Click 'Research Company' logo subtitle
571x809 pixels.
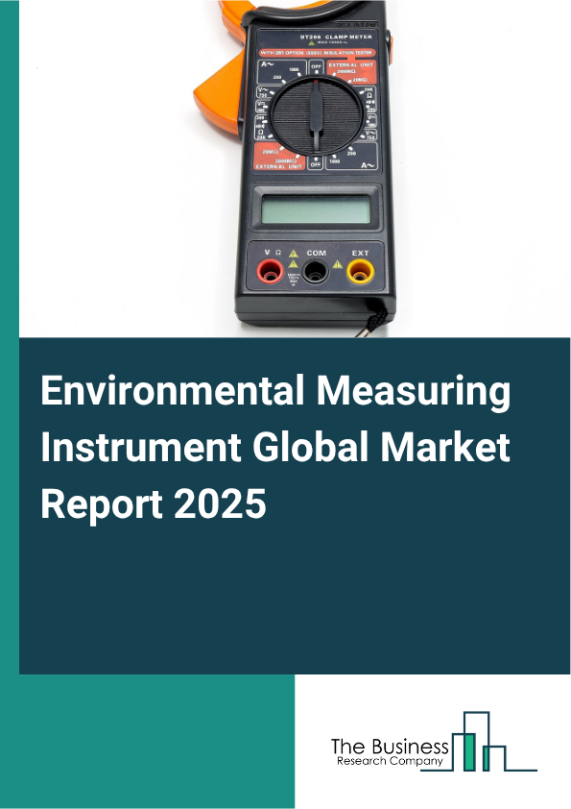tap(391, 761)
